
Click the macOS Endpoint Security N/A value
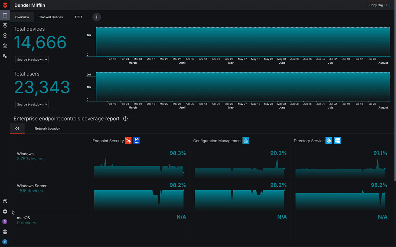[181, 217]
